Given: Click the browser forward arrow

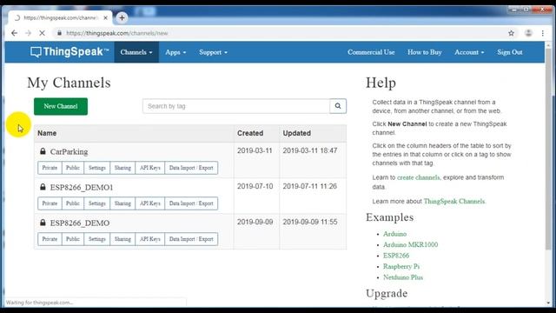Looking at the screenshot, I should 29,33.
